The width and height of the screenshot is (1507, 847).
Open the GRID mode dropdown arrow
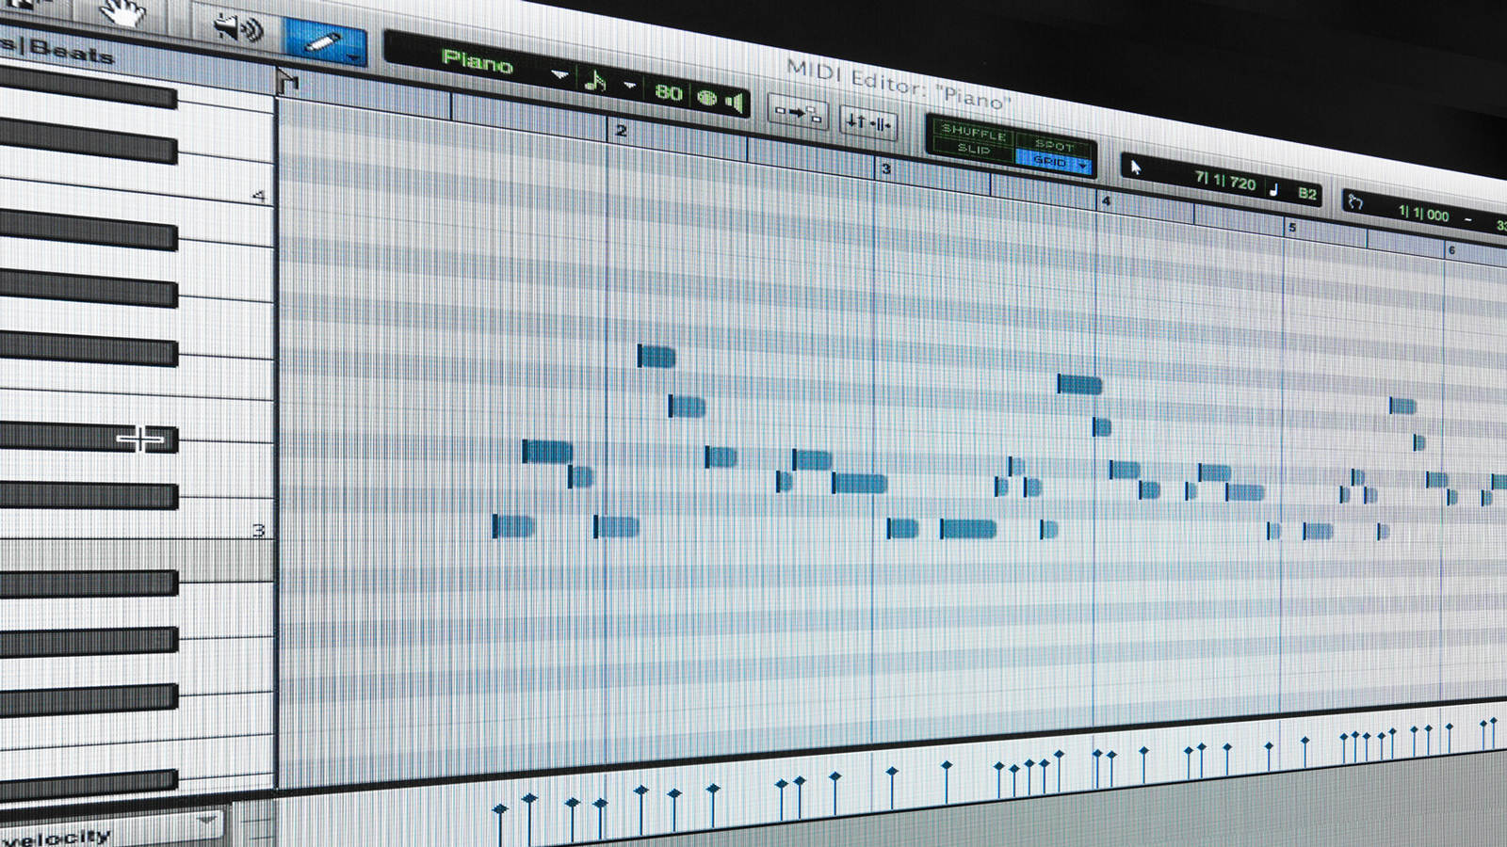pos(1082,167)
